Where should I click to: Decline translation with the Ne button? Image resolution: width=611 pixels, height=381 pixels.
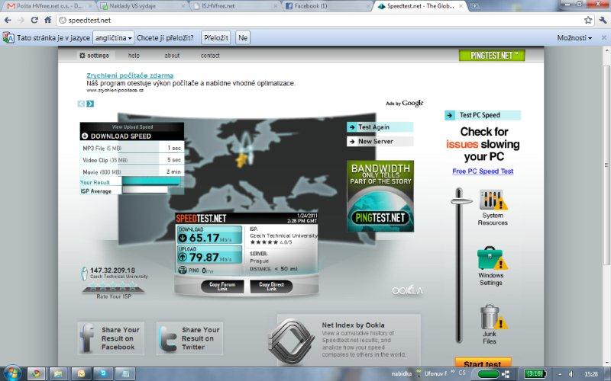(x=243, y=37)
